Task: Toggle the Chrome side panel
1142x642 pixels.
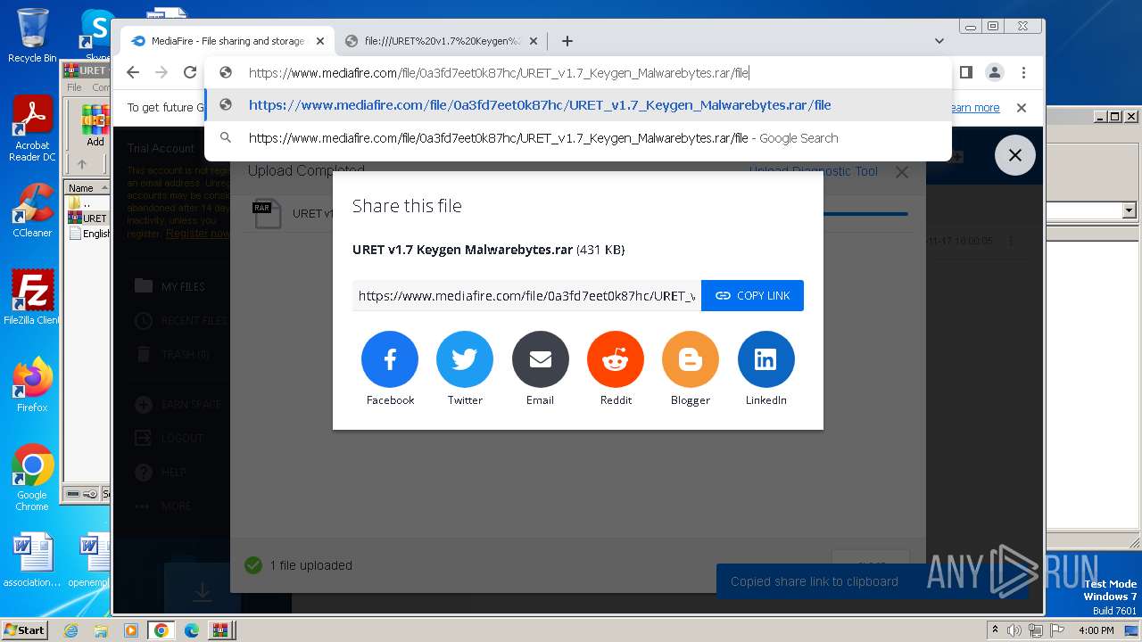Action: click(x=965, y=73)
